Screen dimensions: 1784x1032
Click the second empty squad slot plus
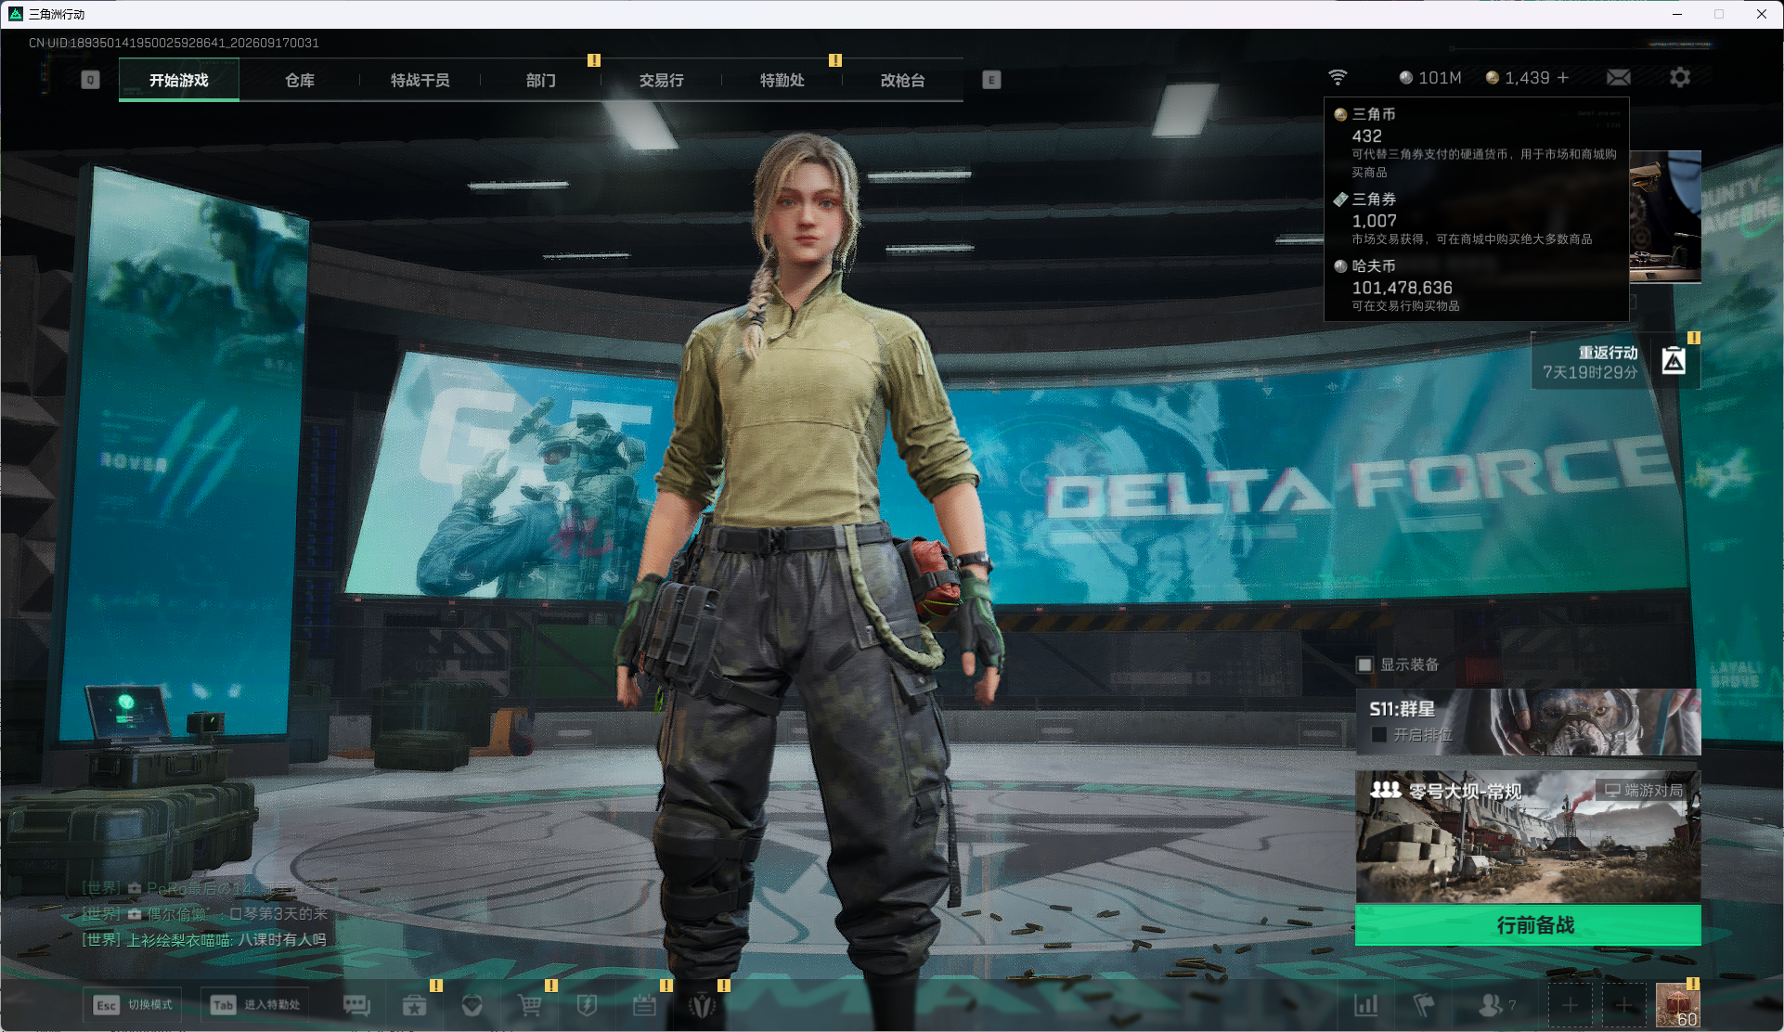(1623, 1005)
